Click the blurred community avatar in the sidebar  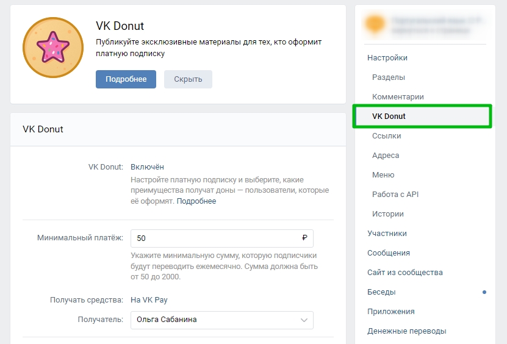(375, 24)
